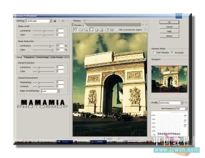Click the About button

coord(169,36)
